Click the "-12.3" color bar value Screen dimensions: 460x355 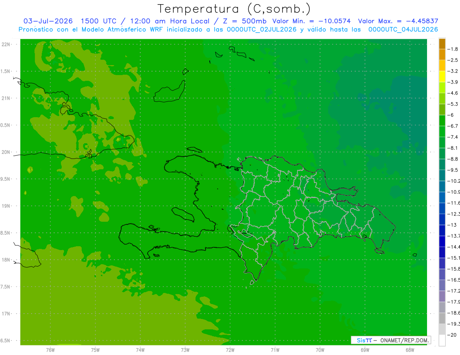[x=454, y=214]
